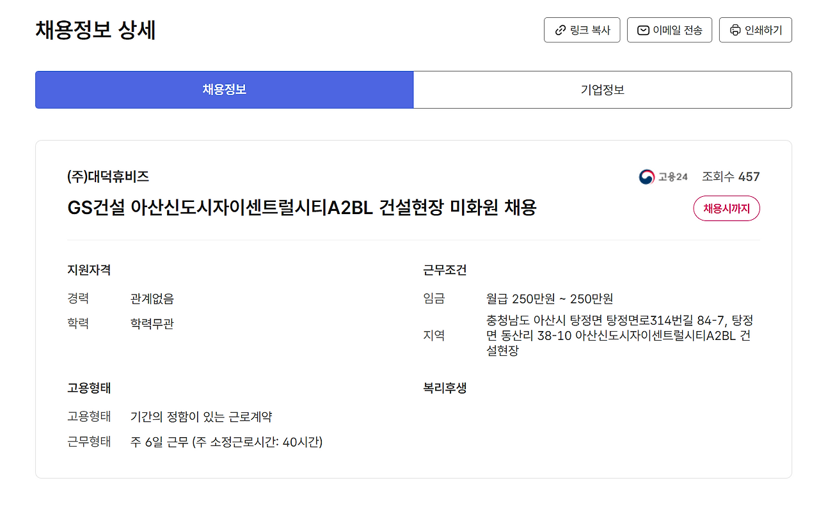This screenshot has height=510, width=819.
Task: Click the 고용24 taegeuk logo mark
Action: click(x=647, y=176)
